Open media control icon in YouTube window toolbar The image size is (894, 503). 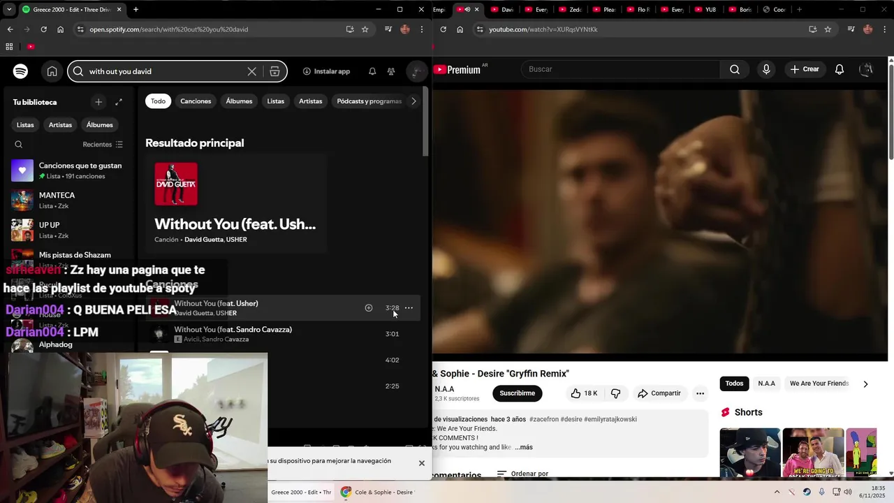pyautogui.click(x=851, y=29)
